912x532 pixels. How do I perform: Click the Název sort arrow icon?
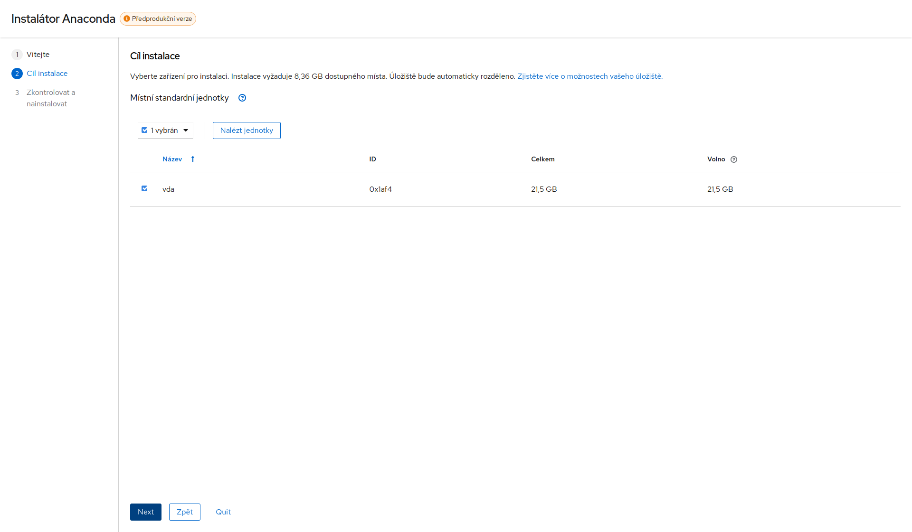click(193, 159)
